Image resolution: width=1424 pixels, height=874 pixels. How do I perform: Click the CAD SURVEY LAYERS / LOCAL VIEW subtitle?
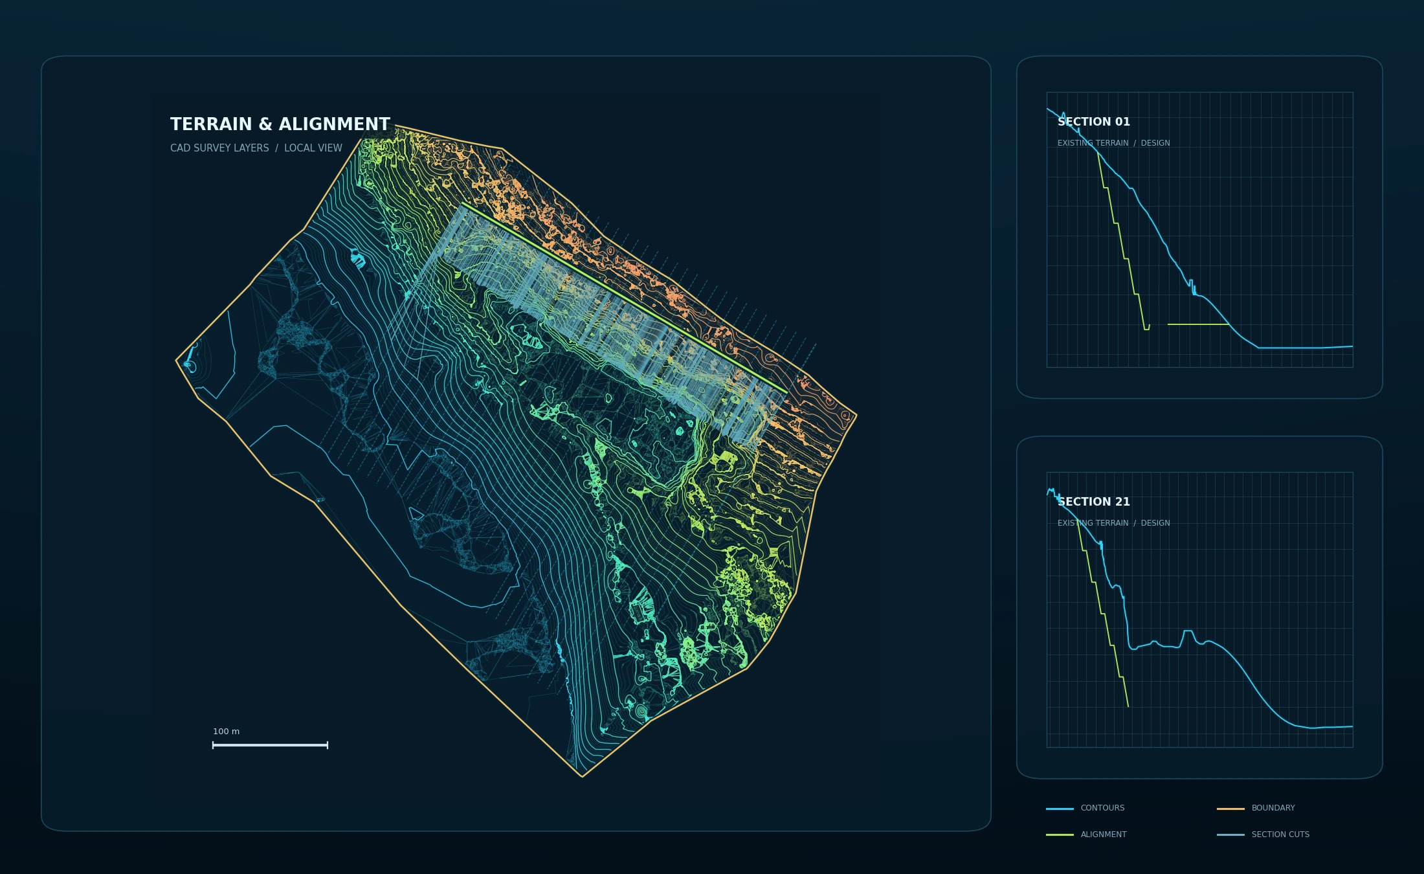coord(256,148)
